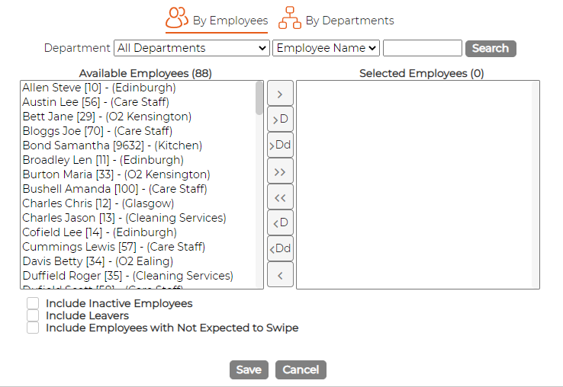Viewport: 563px width, 387px height.
Task: Enable Include Inactive Employees checkbox
Action: [x=33, y=303]
